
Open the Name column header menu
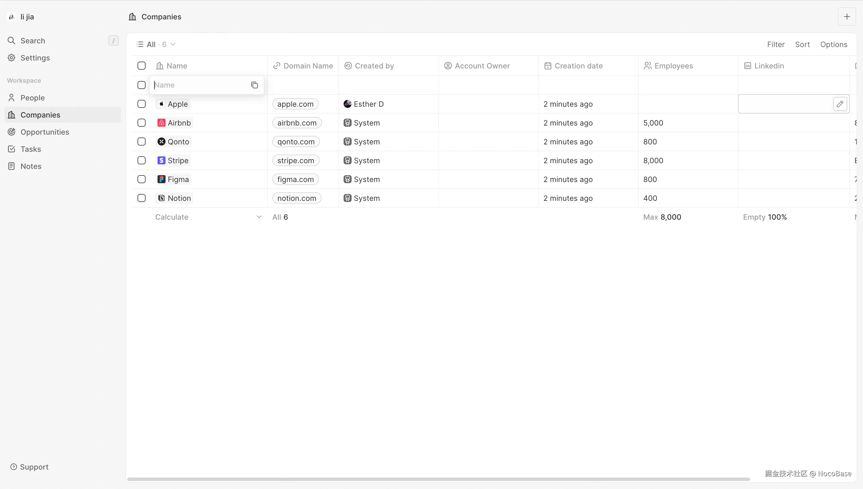[208, 66]
